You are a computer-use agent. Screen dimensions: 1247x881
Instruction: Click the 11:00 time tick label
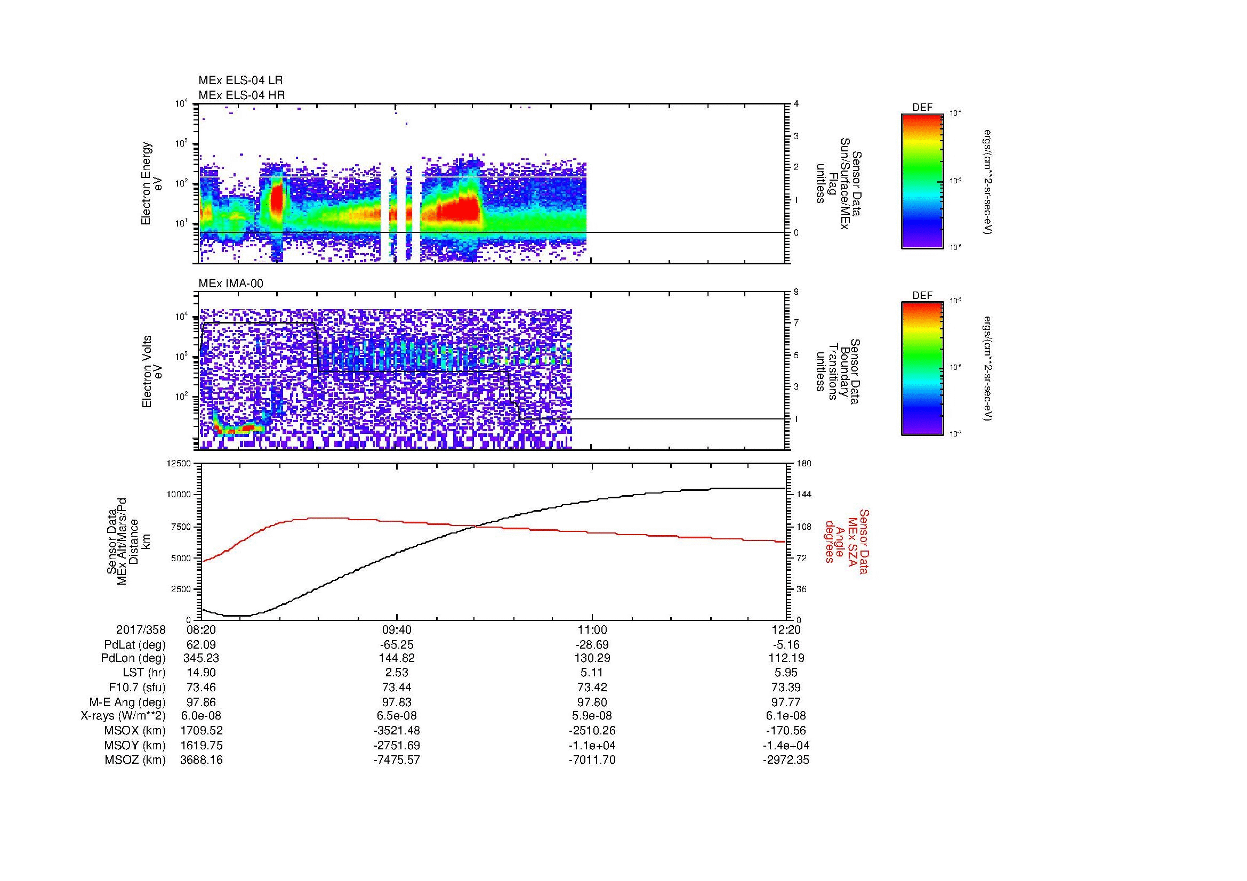592,629
